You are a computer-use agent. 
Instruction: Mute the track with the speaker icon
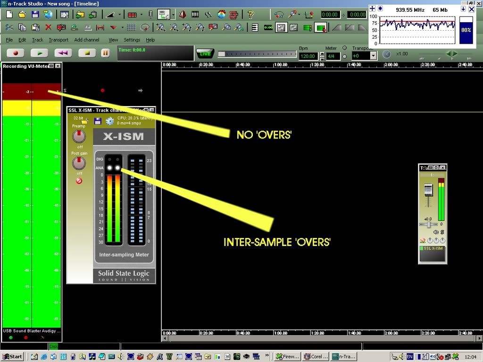(x=435, y=232)
